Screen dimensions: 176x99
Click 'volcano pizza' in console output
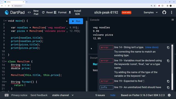click(103, 35)
